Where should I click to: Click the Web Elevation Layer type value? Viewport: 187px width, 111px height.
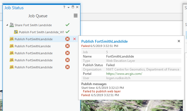121,61
